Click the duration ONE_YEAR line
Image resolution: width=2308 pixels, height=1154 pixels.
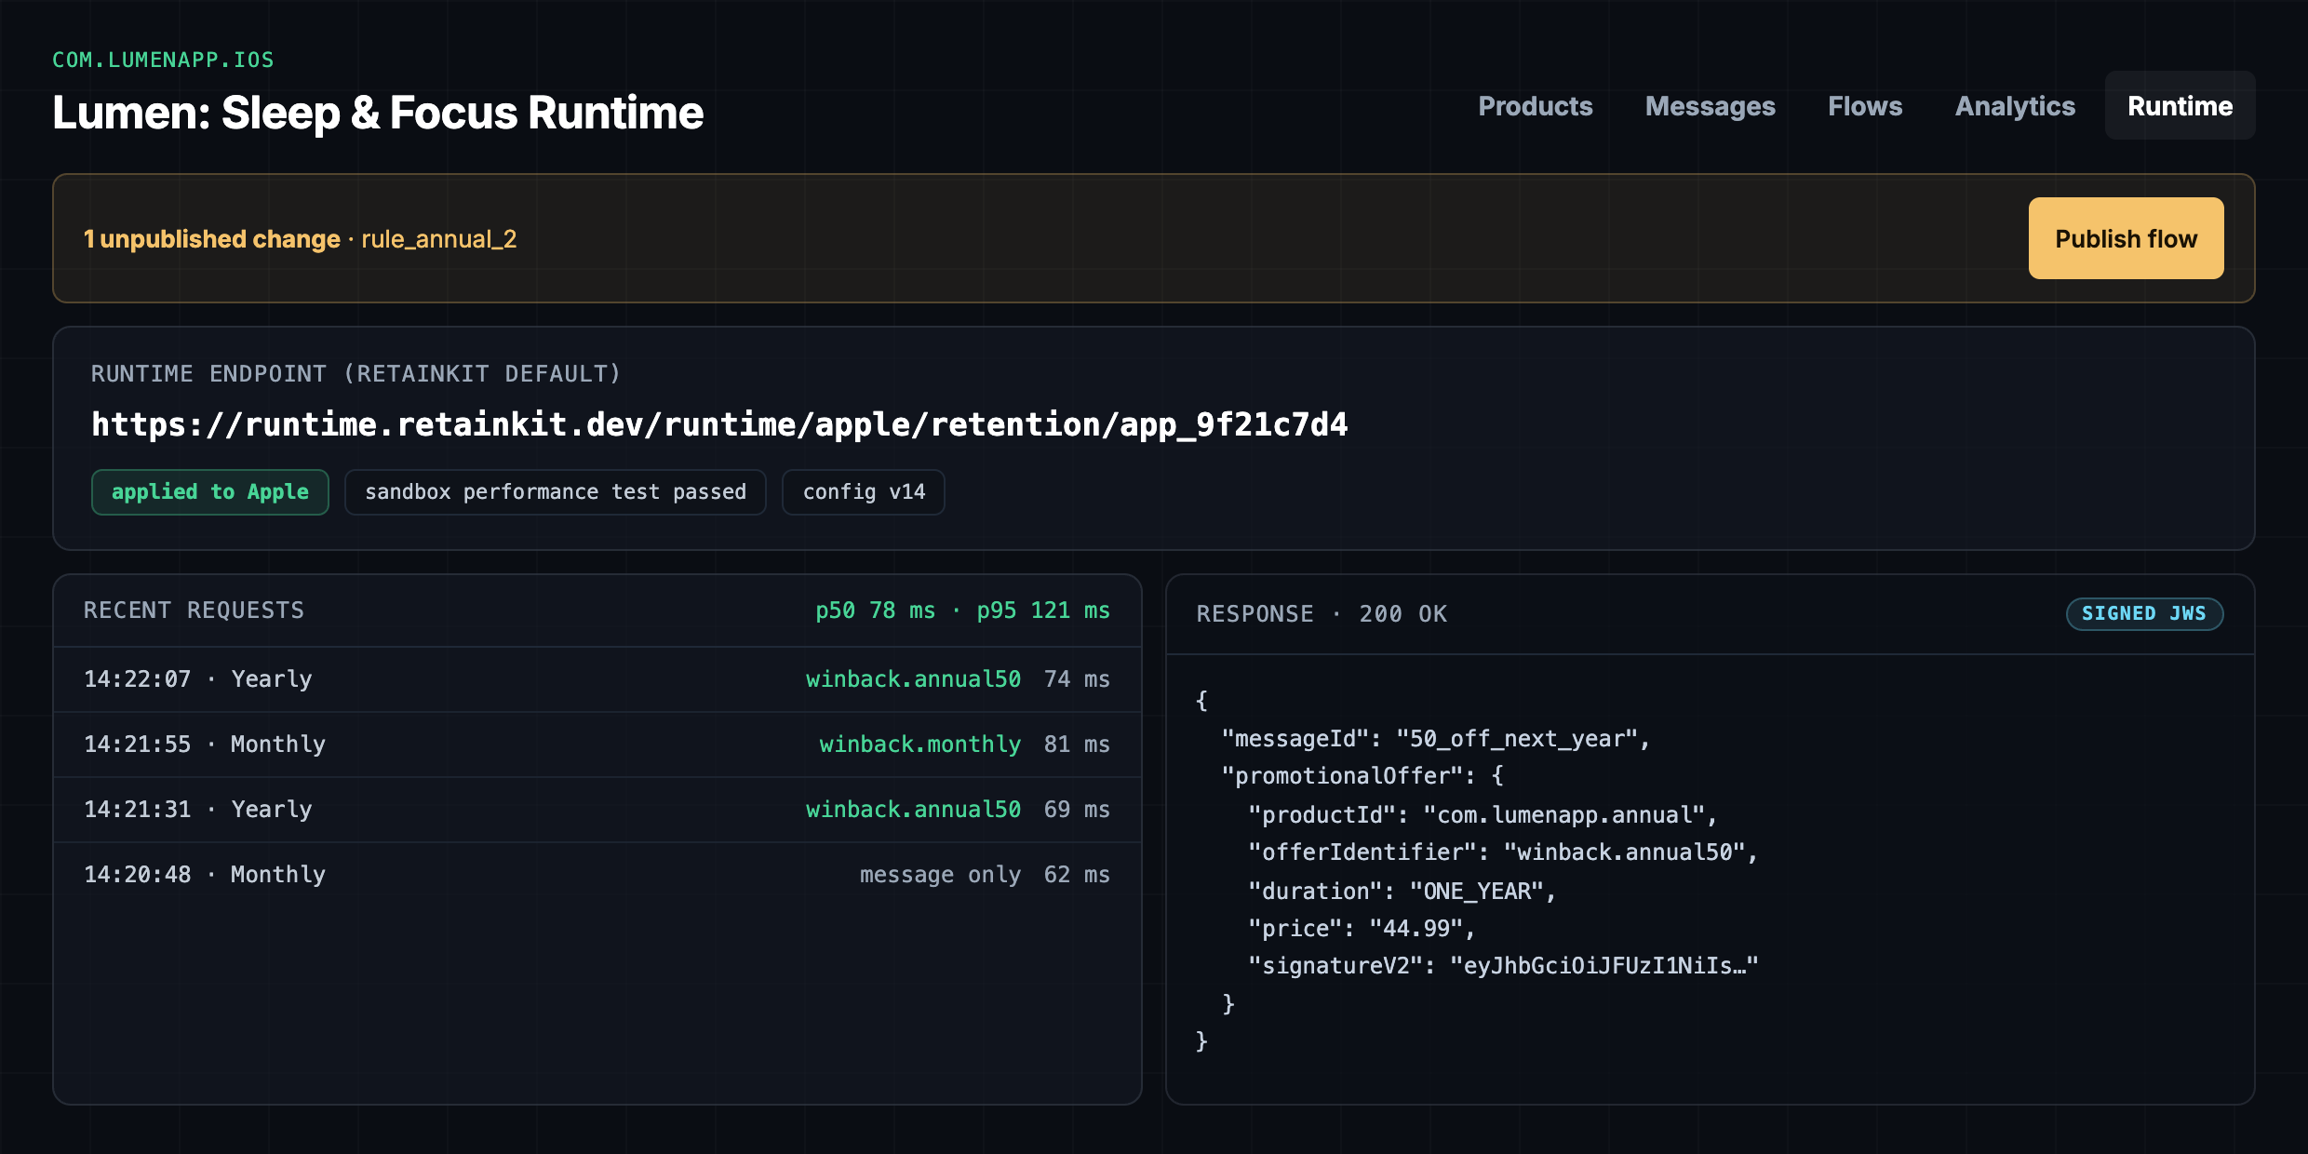point(1402,892)
